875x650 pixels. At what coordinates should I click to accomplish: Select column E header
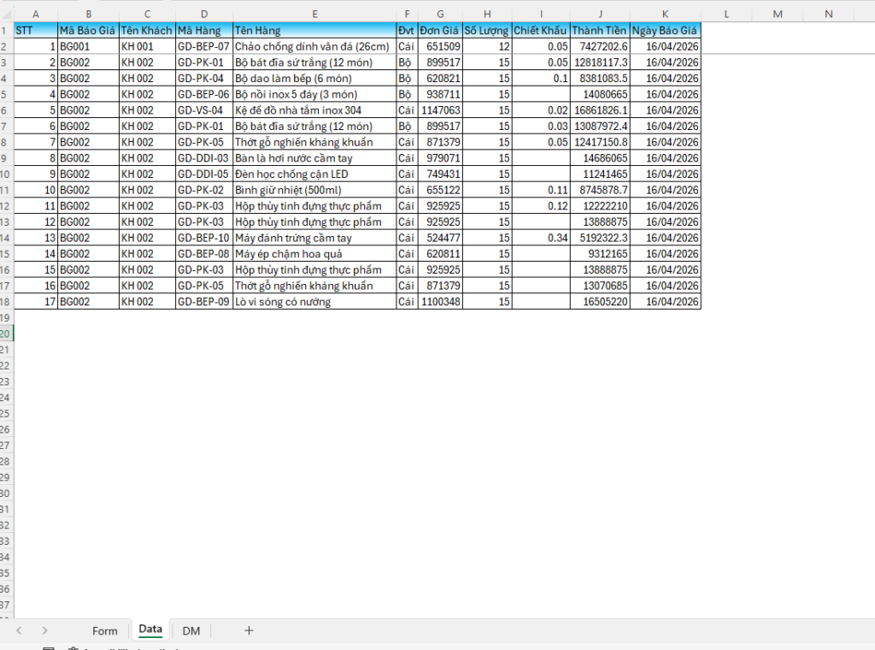click(x=314, y=14)
